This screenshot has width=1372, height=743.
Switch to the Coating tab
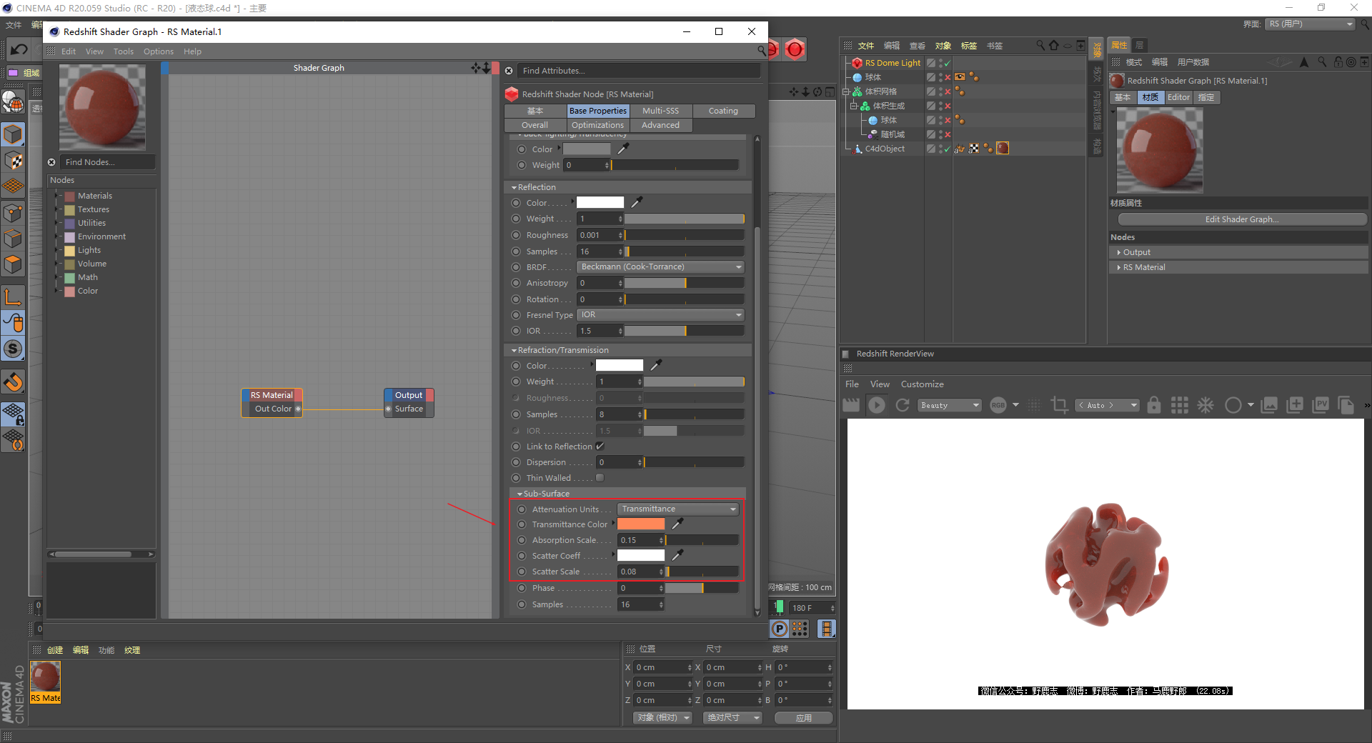point(723,111)
